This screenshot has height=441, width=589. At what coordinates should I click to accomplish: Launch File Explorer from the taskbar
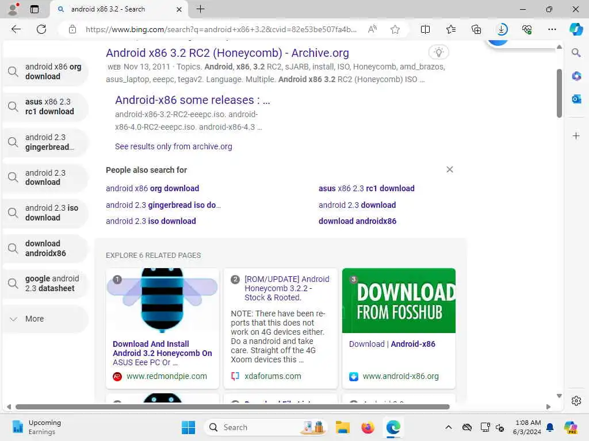(x=343, y=427)
